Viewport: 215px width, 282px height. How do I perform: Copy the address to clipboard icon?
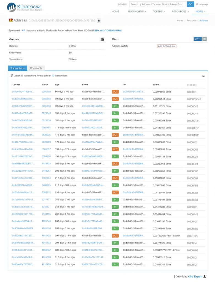99,21
